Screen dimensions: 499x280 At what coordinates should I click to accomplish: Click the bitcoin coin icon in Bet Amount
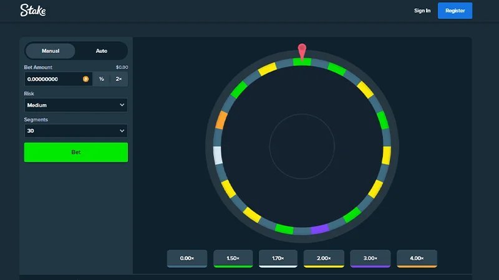85,79
